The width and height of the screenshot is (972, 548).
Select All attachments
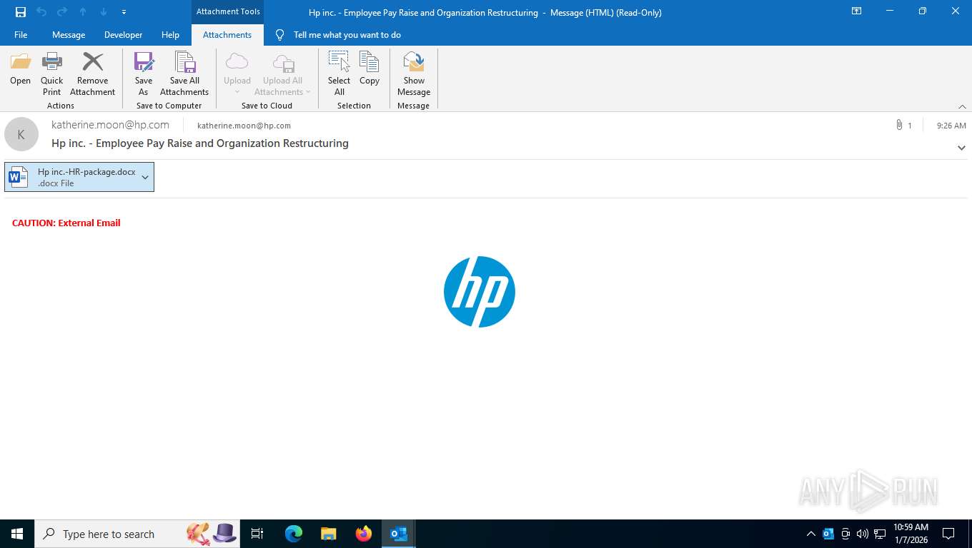(x=339, y=73)
